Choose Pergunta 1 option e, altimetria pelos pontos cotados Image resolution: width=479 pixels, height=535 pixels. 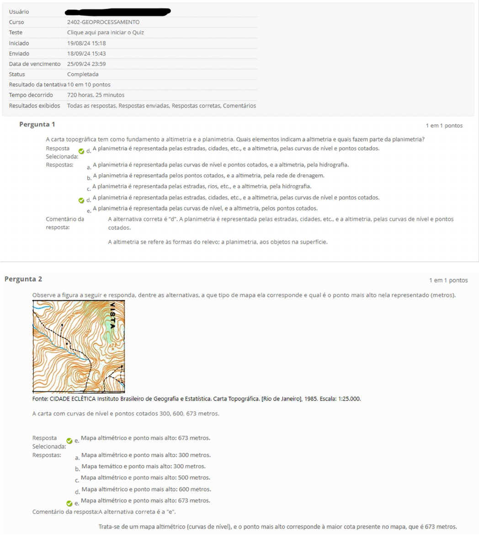pyautogui.click(x=205, y=209)
